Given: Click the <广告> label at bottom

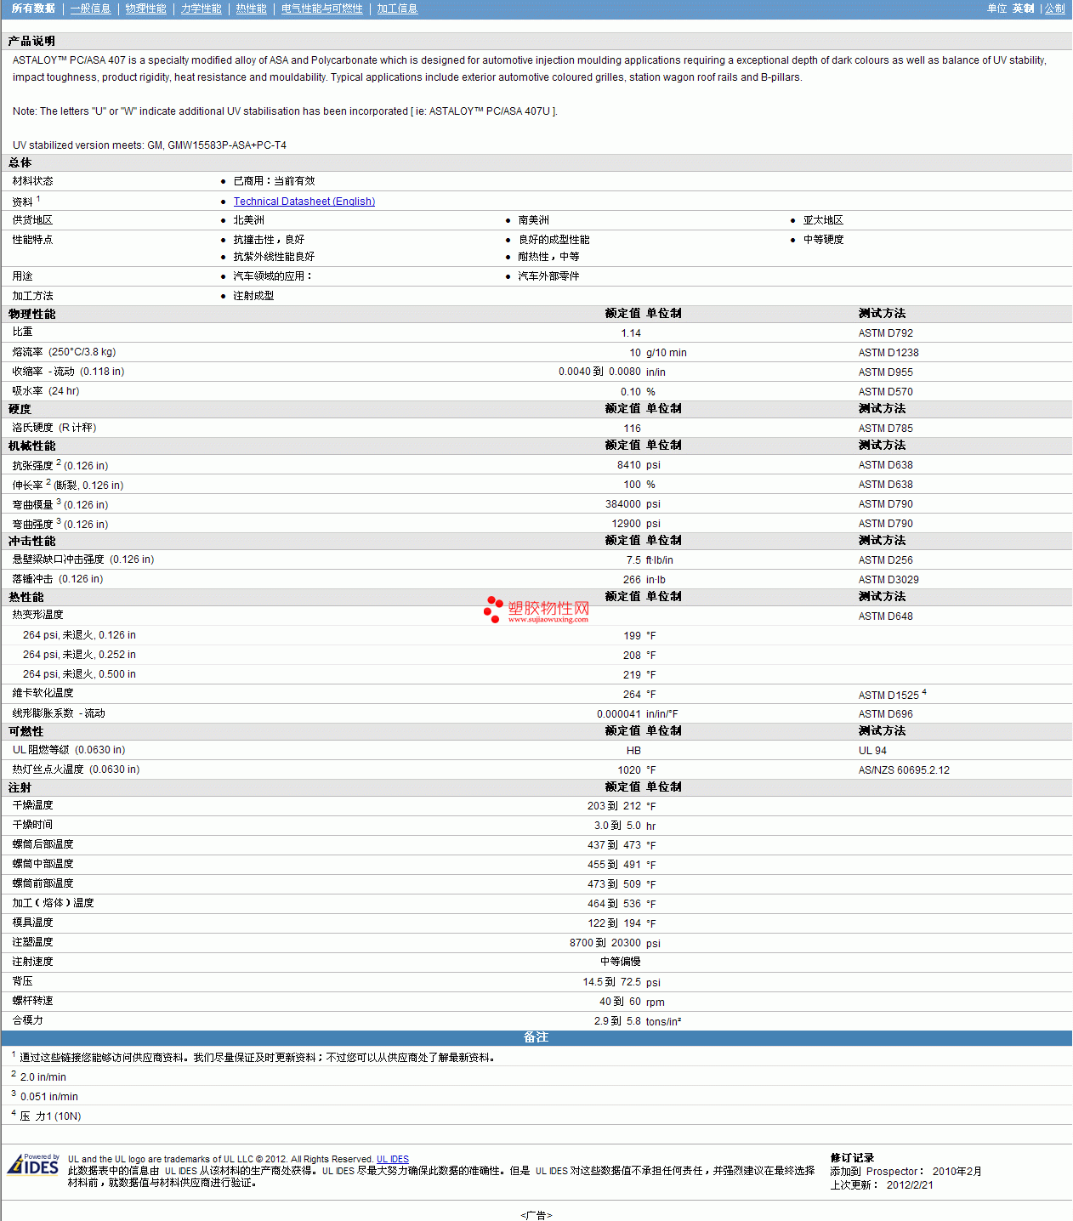Looking at the screenshot, I should click(x=536, y=1215).
